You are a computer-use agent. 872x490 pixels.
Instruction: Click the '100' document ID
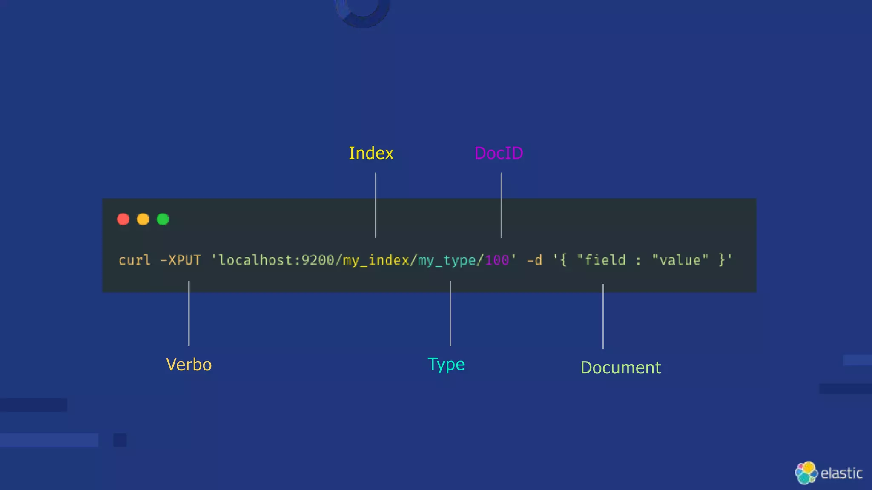pyautogui.click(x=497, y=260)
